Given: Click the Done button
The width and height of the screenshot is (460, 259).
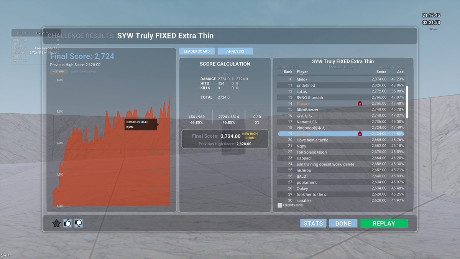Looking at the screenshot, I should pyautogui.click(x=343, y=223).
